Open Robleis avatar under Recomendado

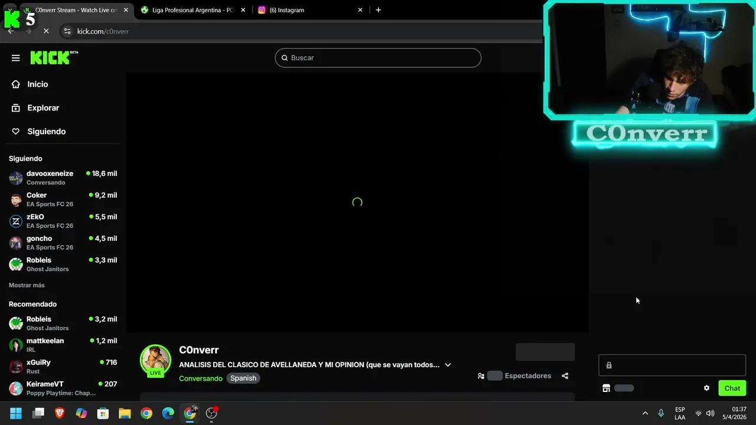[16, 323]
